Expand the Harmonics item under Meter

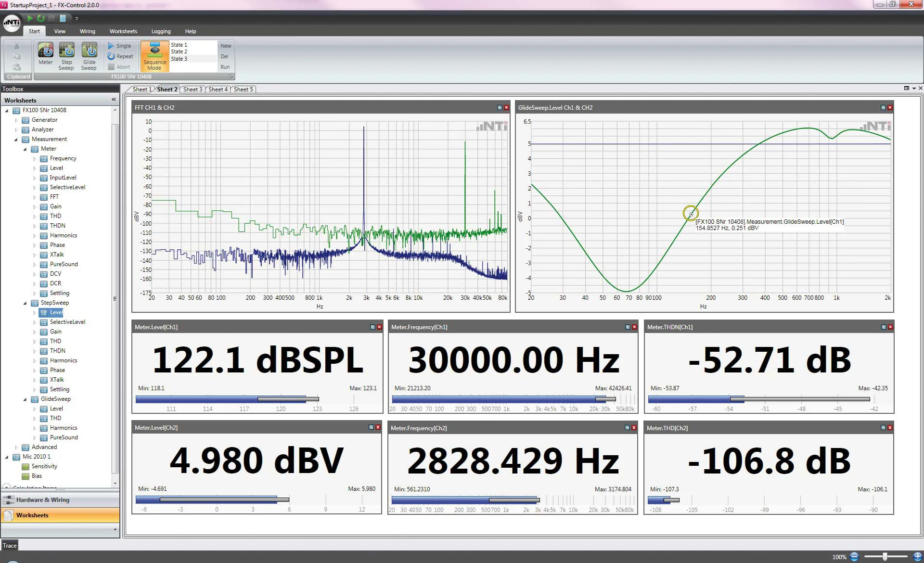pyautogui.click(x=34, y=235)
